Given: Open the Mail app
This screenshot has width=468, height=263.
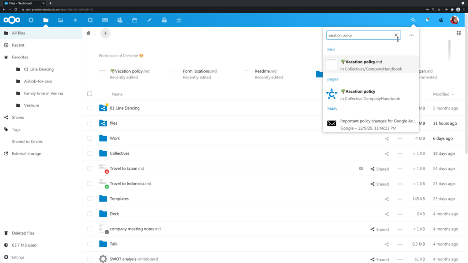Looking at the screenshot, I should tap(105, 20).
